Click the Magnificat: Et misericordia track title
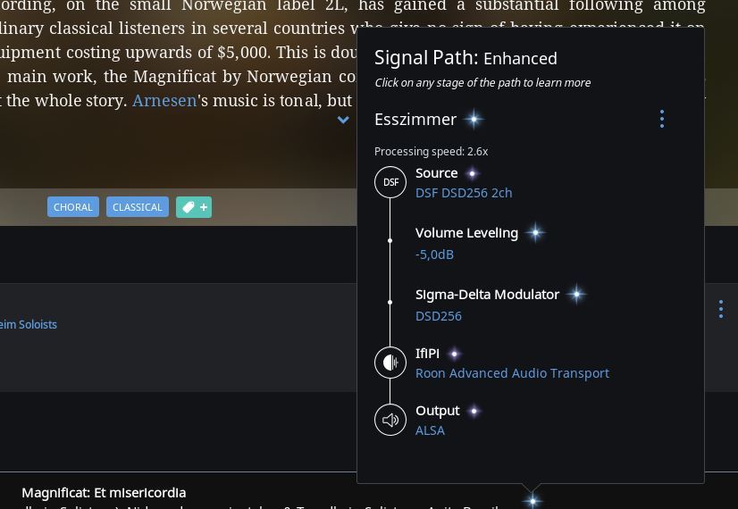The image size is (738, 509). (x=104, y=493)
